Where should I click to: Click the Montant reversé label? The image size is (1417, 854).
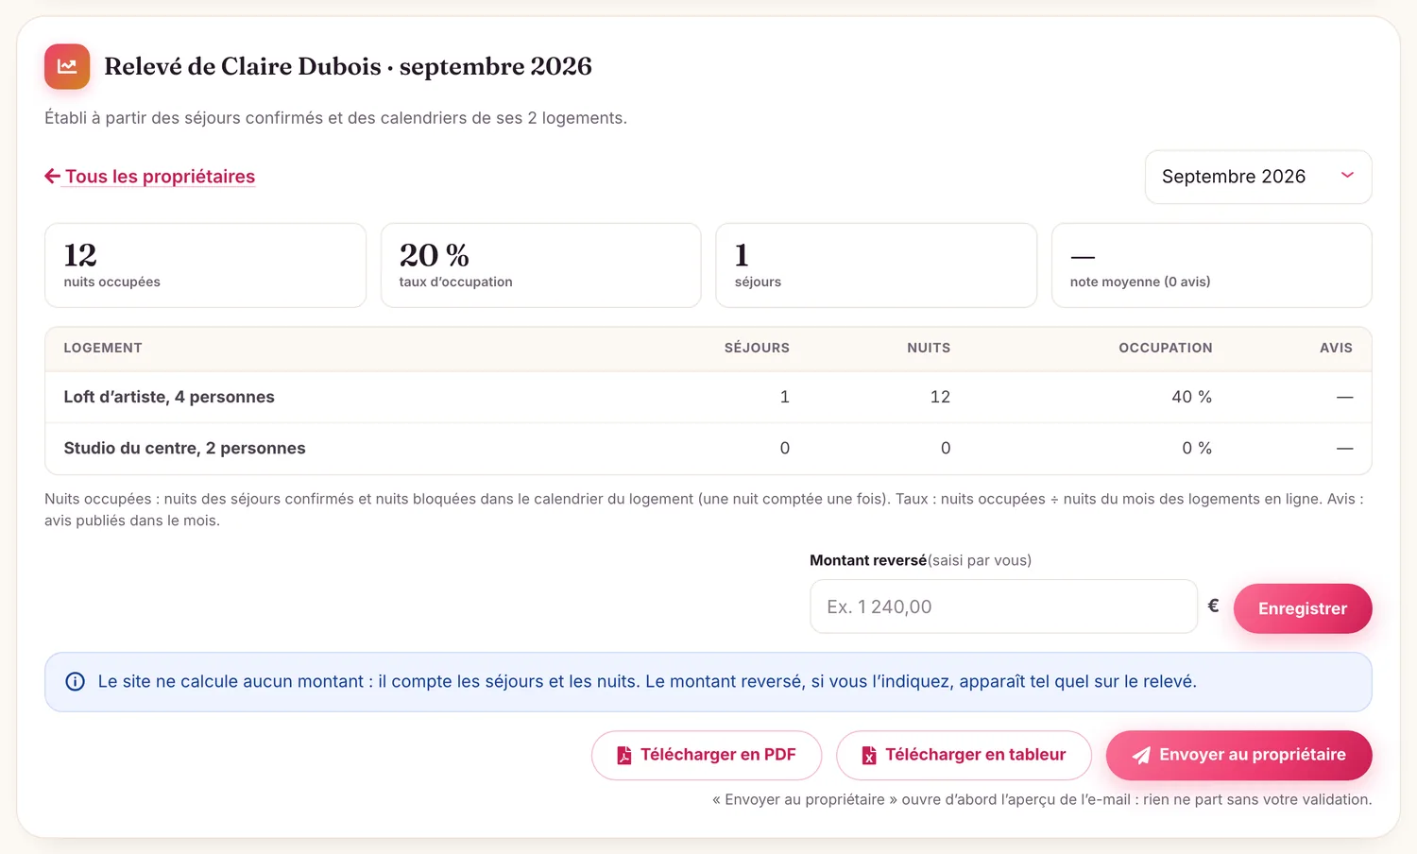(x=868, y=560)
